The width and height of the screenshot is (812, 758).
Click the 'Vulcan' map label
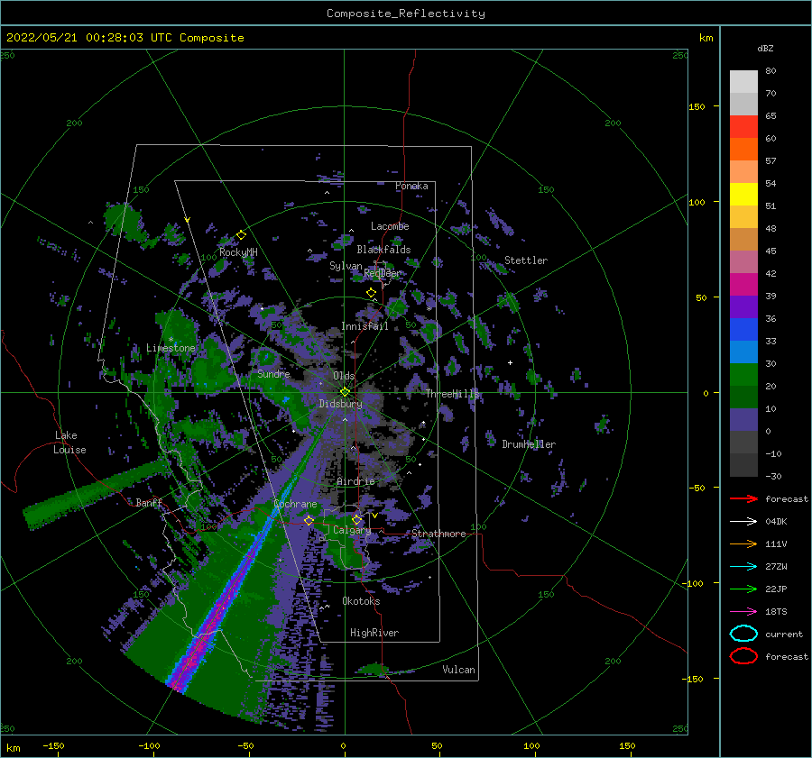click(x=459, y=670)
